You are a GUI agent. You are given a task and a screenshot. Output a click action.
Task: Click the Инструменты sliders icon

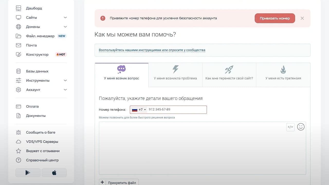click(x=19, y=80)
